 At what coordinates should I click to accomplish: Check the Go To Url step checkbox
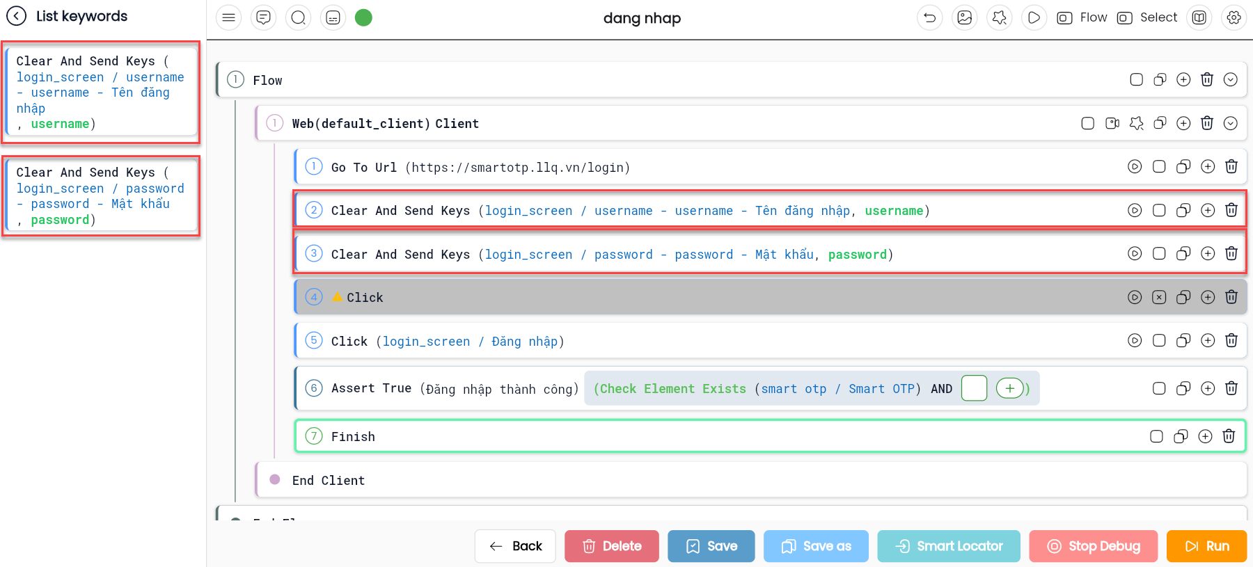pos(1159,166)
